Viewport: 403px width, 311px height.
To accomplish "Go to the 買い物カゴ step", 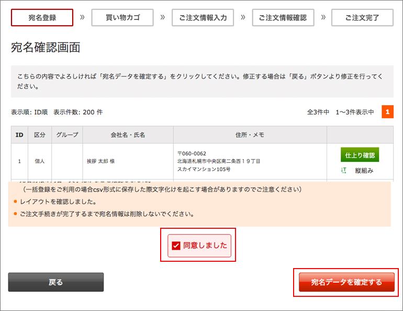I will [x=122, y=17].
